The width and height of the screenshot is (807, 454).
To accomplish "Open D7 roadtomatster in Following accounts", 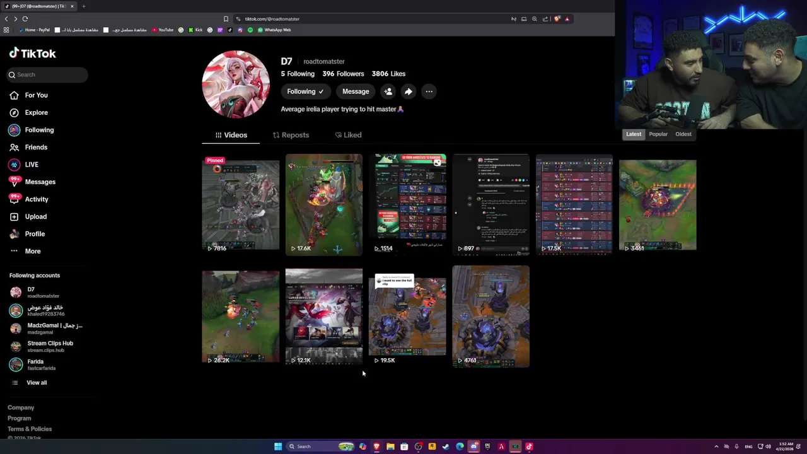I will (35, 293).
